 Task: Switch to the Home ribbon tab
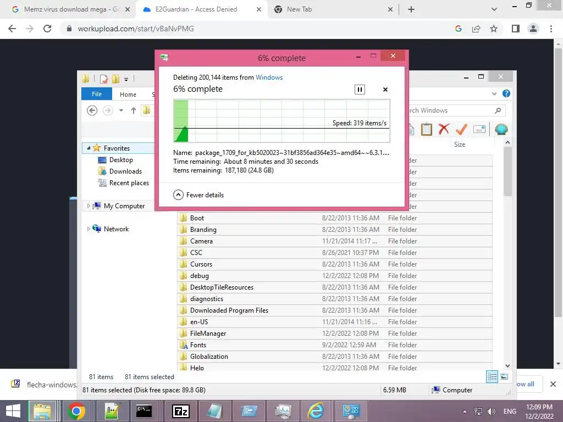tap(128, 95)
